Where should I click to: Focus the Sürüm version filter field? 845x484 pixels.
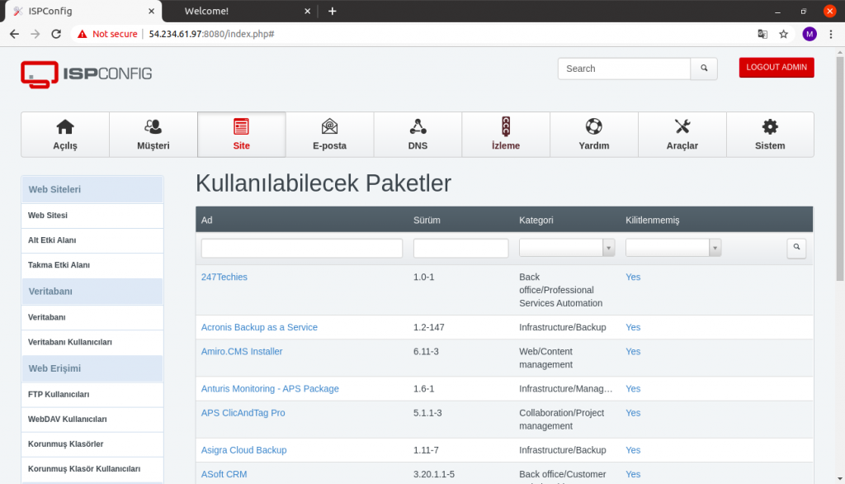point(460,249)
